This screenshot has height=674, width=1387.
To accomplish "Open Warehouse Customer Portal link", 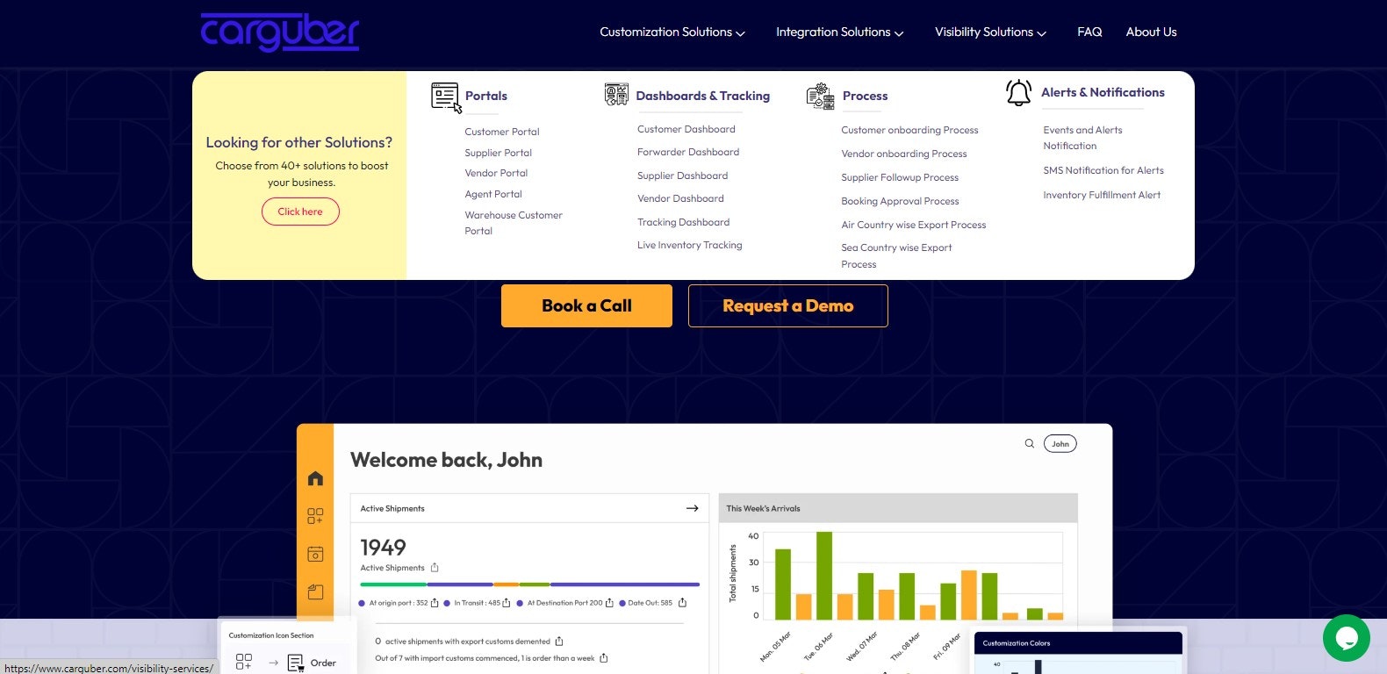I will [x=514, y=223].
